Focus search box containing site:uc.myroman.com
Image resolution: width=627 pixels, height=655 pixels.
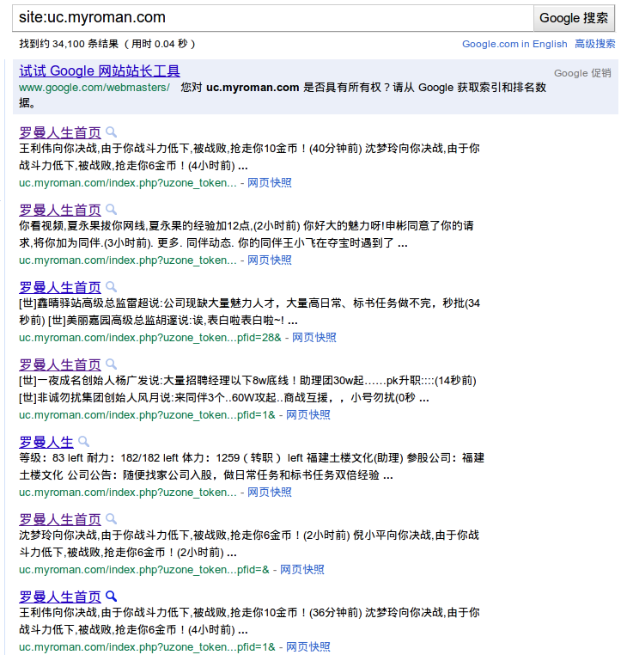pos(273,18)
